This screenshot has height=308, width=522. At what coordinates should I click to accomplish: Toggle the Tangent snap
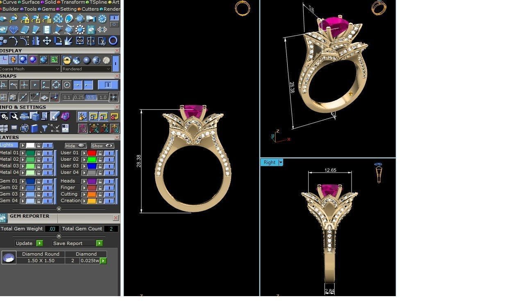click(x=14, y=85)
